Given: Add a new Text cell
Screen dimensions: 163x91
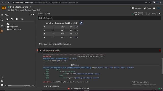Looking at the screenshot, I should click(x=47, y=14).
